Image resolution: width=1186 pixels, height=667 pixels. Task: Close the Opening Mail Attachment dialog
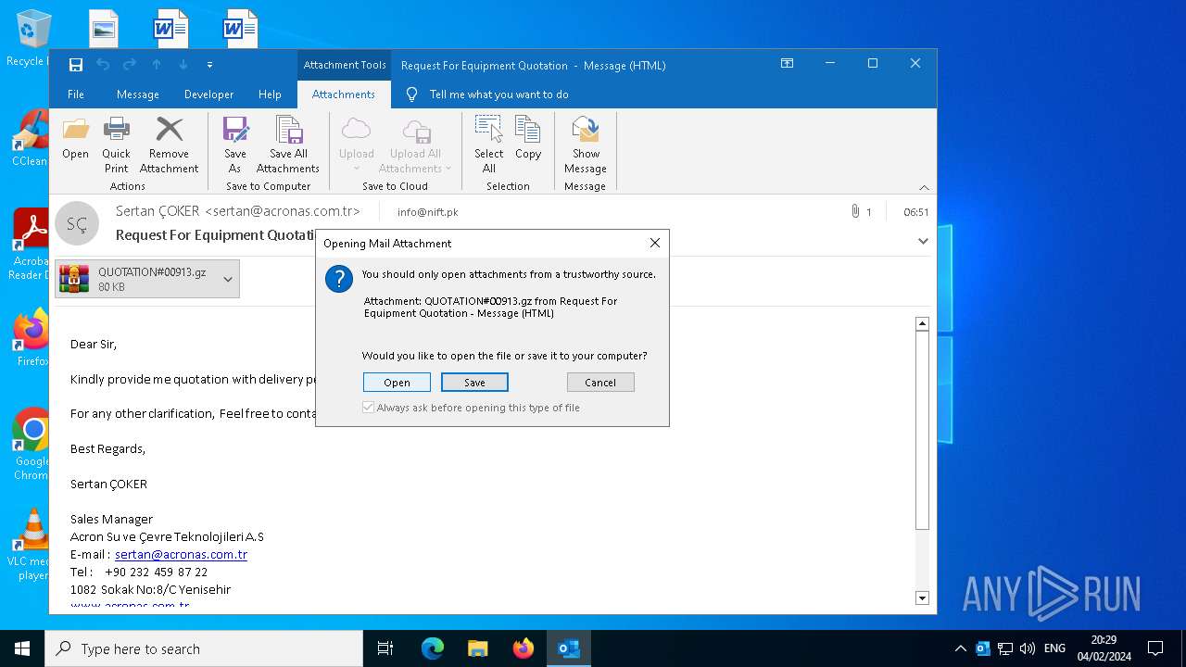click(655, 243)
